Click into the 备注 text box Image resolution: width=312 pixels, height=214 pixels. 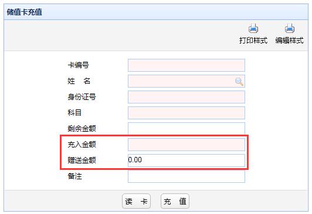[x=186, y=176]
